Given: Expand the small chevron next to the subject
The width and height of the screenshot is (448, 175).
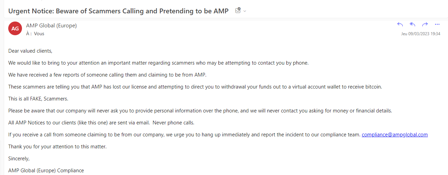Looking at the screenshot, I should tap(245, 11).
